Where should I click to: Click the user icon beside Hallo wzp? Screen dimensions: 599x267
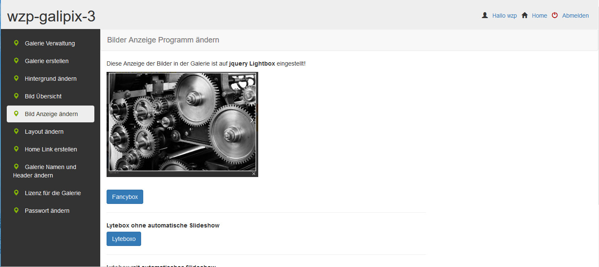pos(485,15)
